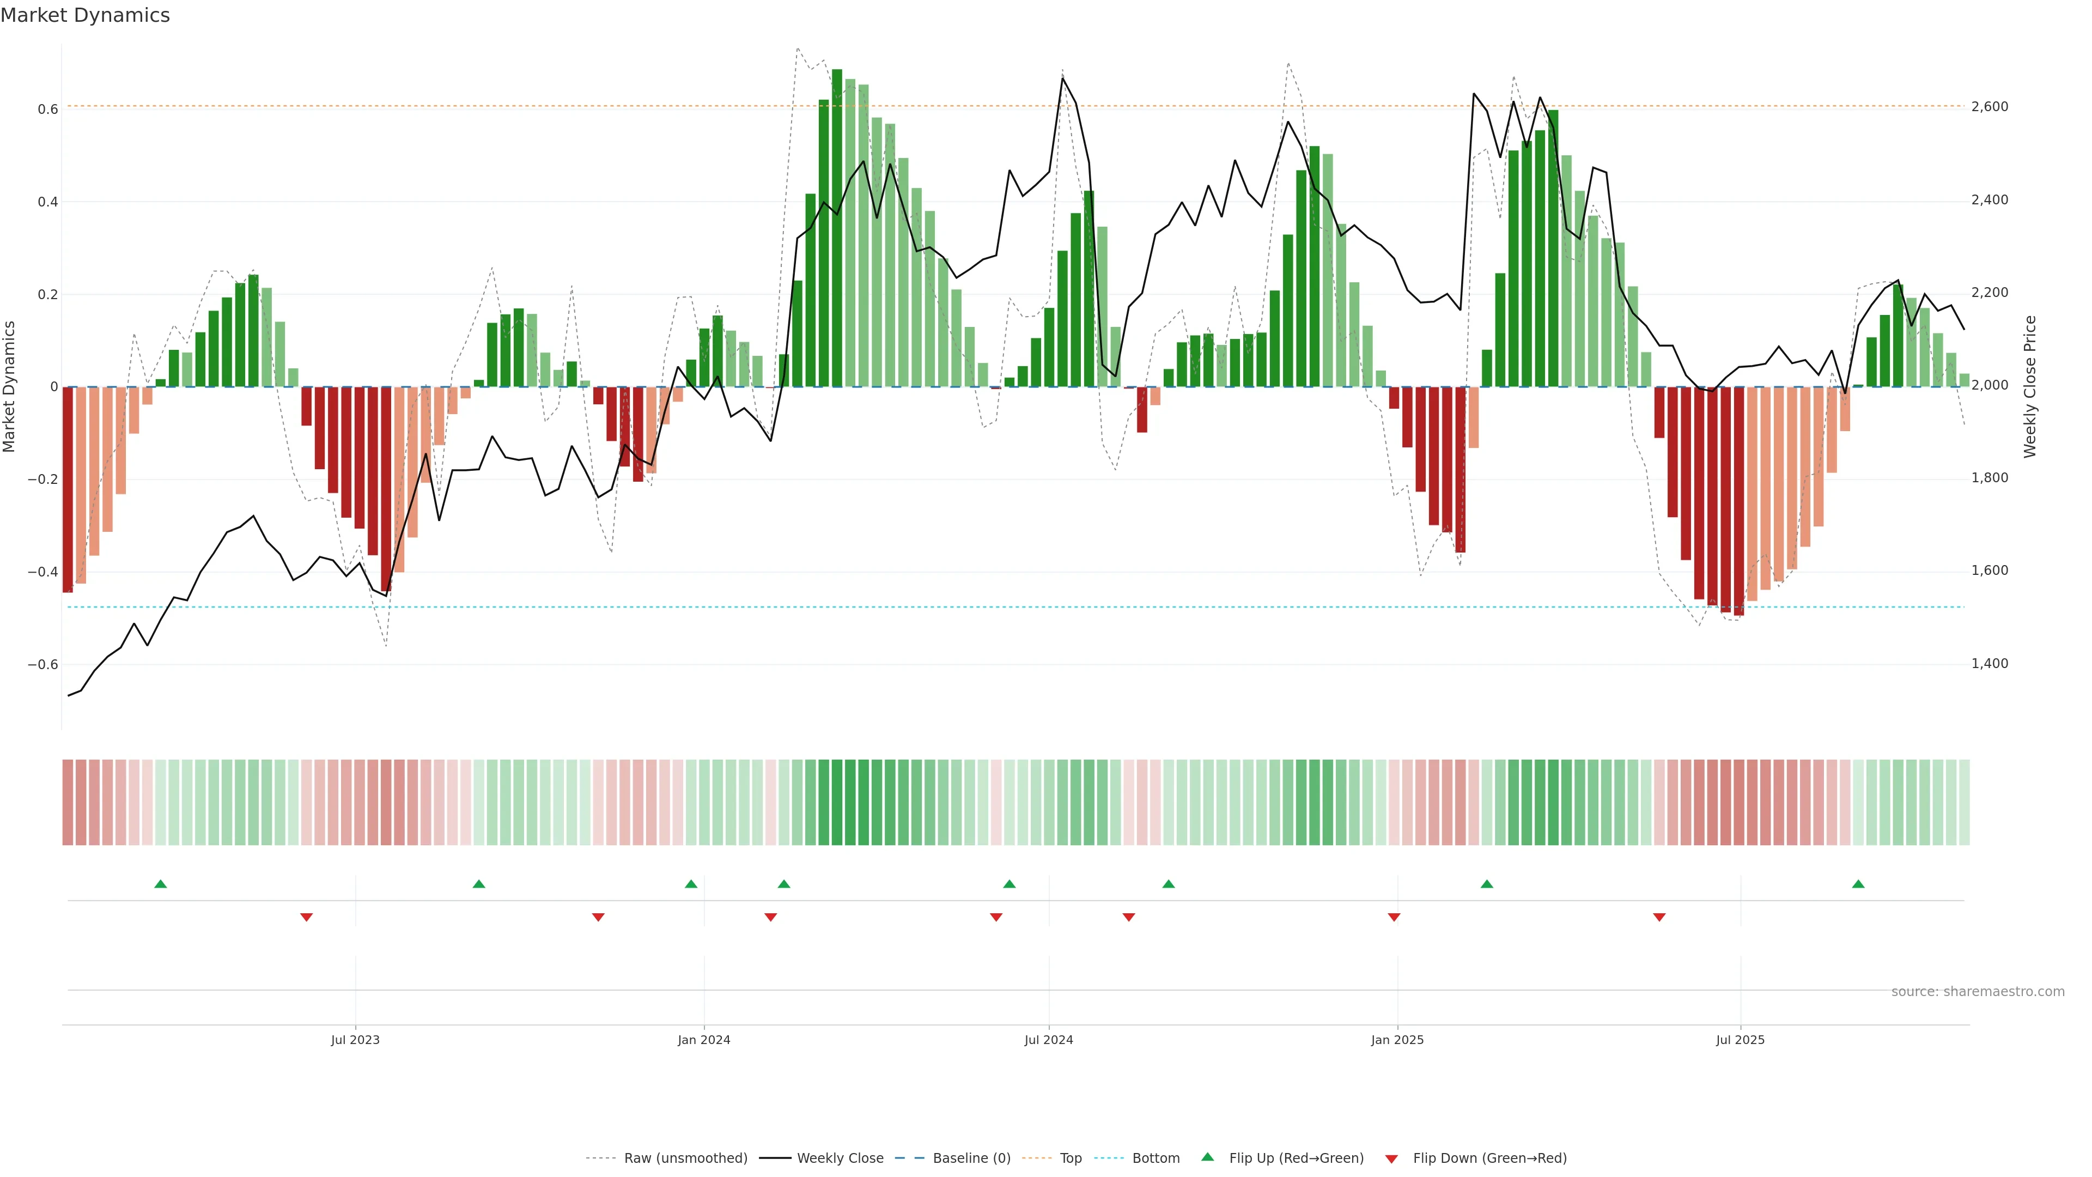Hide the Top line via legend
This screenshot has height=1177, width=2092.
[1071, 1158]
